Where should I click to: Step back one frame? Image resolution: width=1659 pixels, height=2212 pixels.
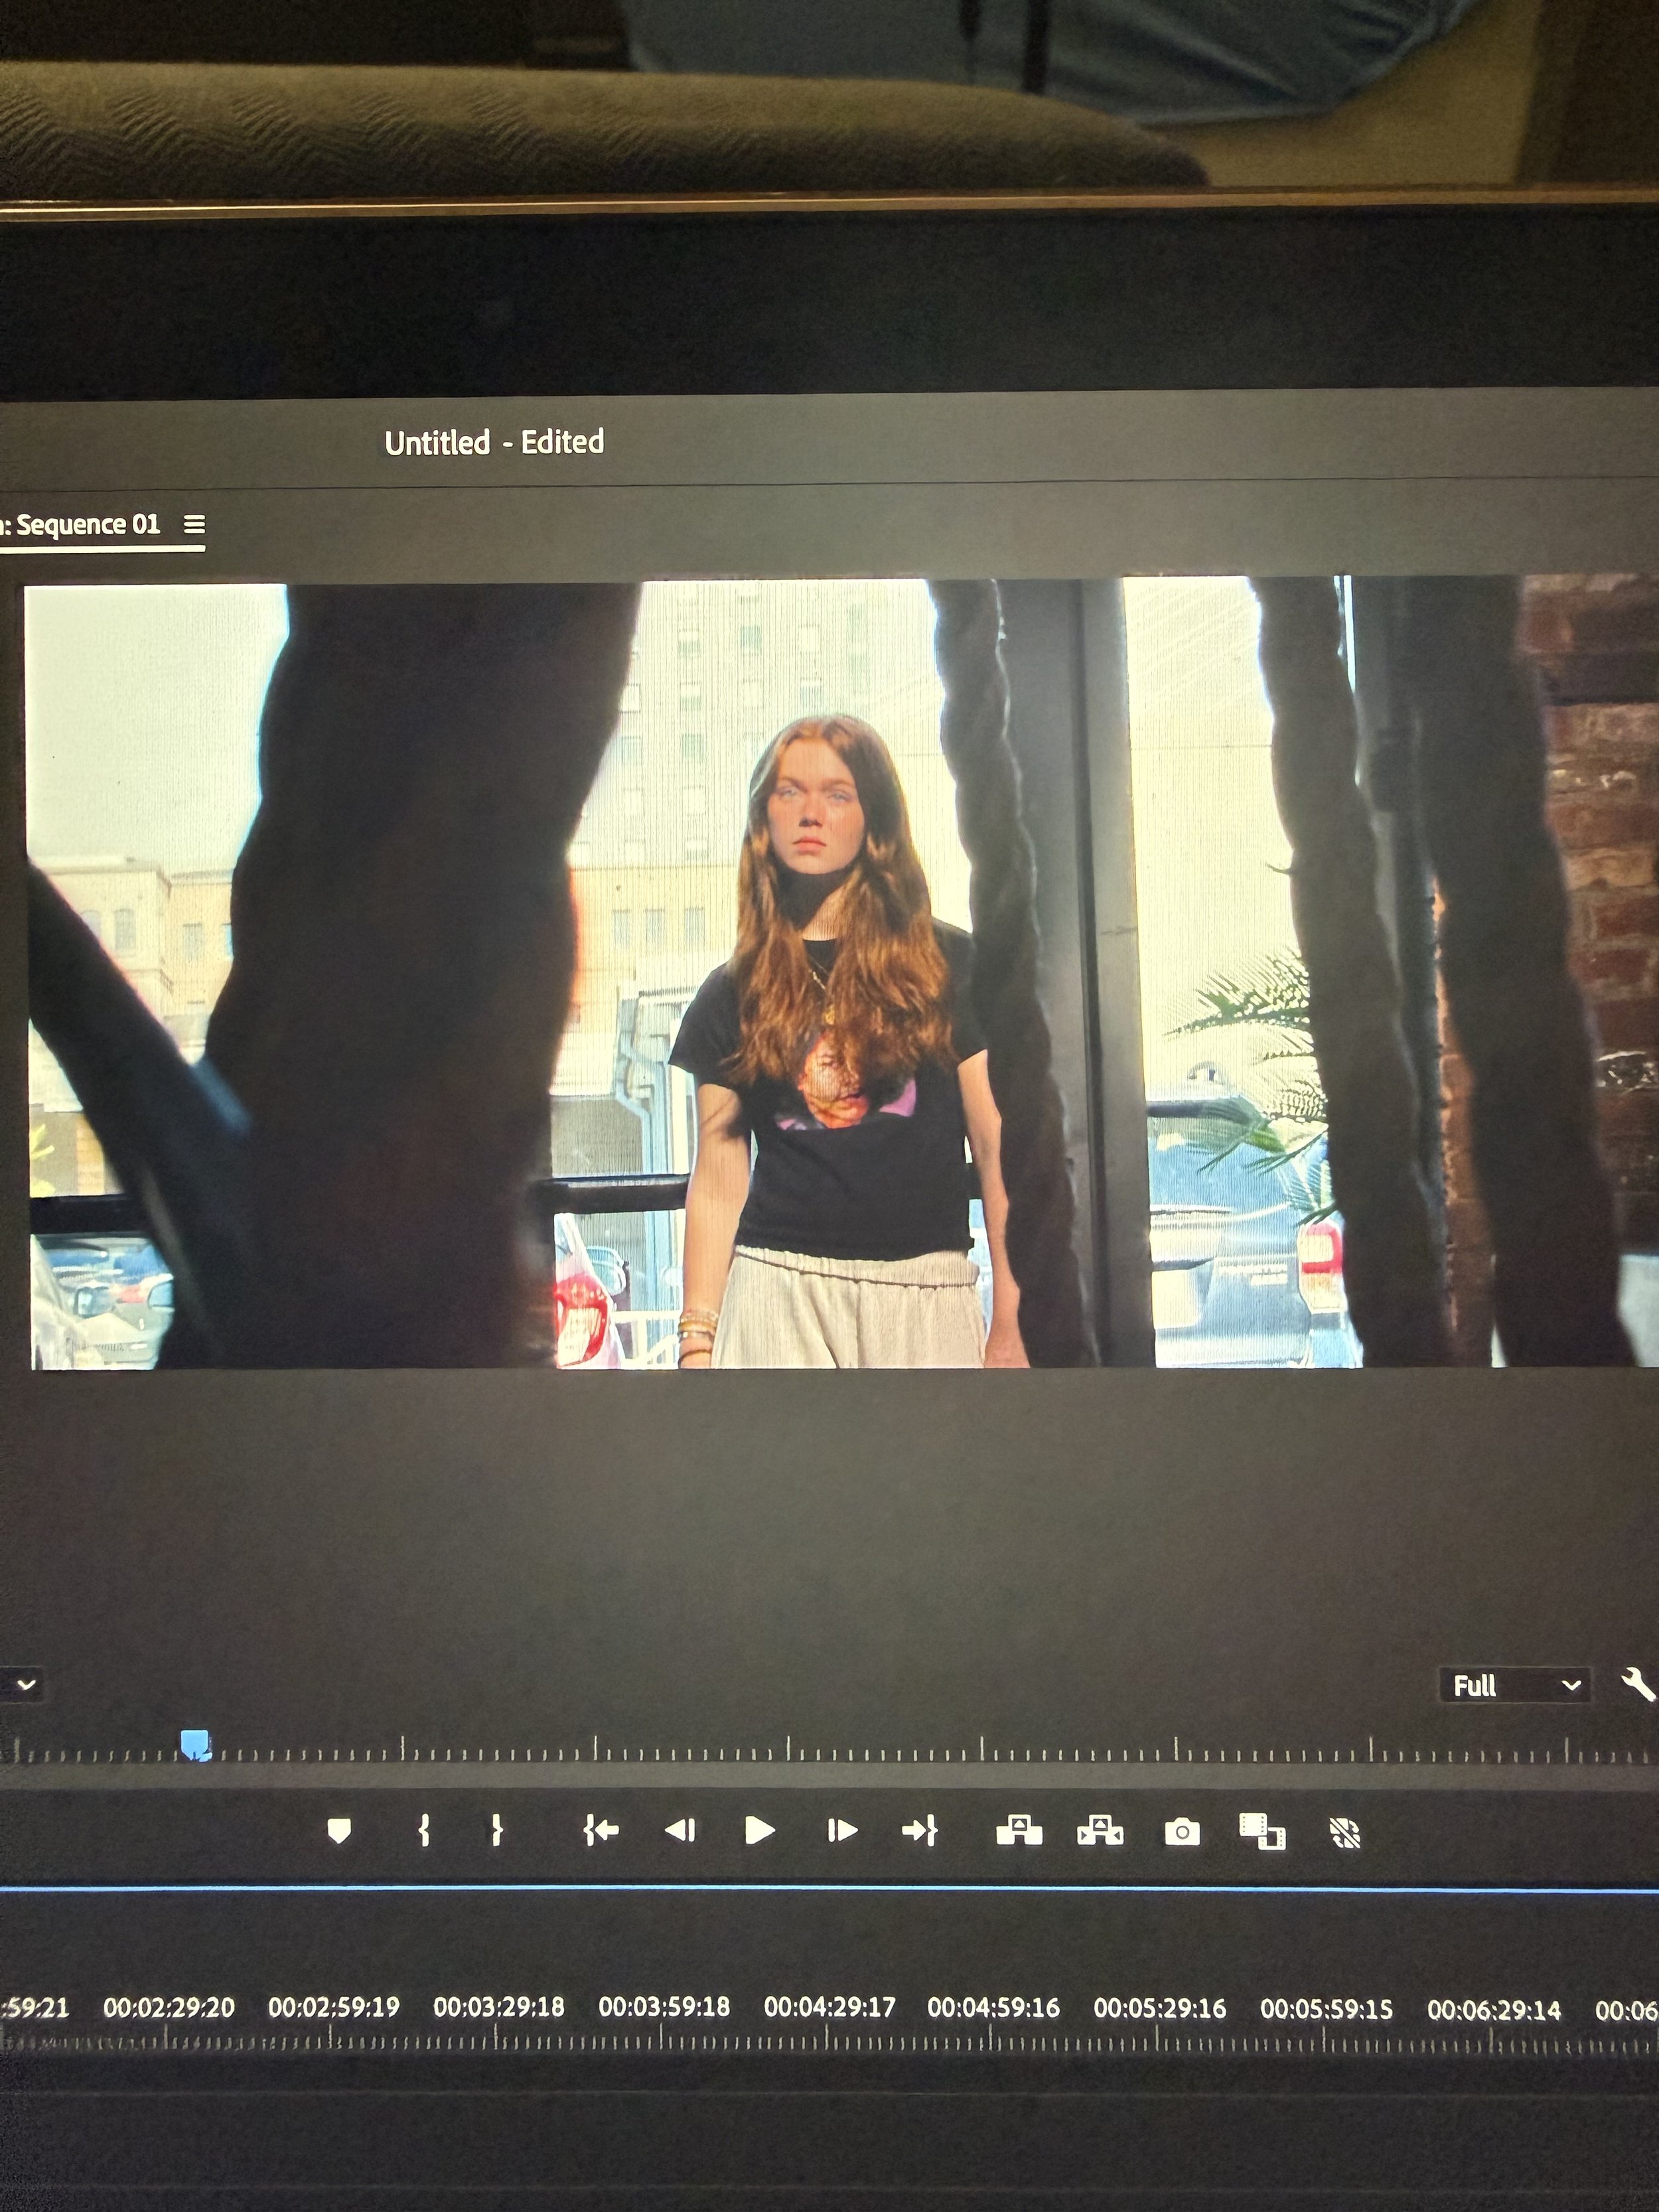coord(680,1831)
